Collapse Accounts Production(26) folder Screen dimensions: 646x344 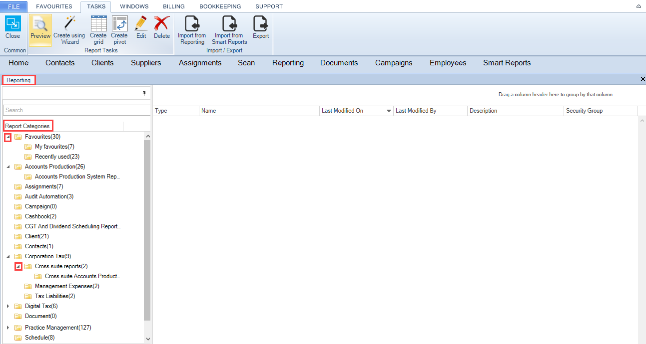coord(7,167)
